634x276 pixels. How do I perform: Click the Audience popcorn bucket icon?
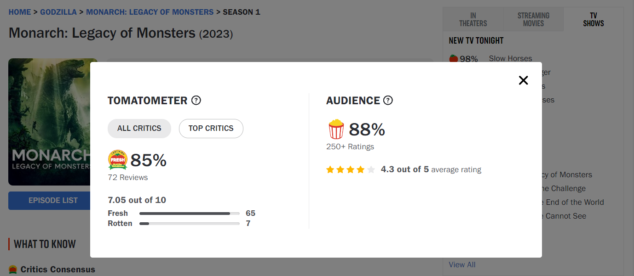click(x=336, y=129)
